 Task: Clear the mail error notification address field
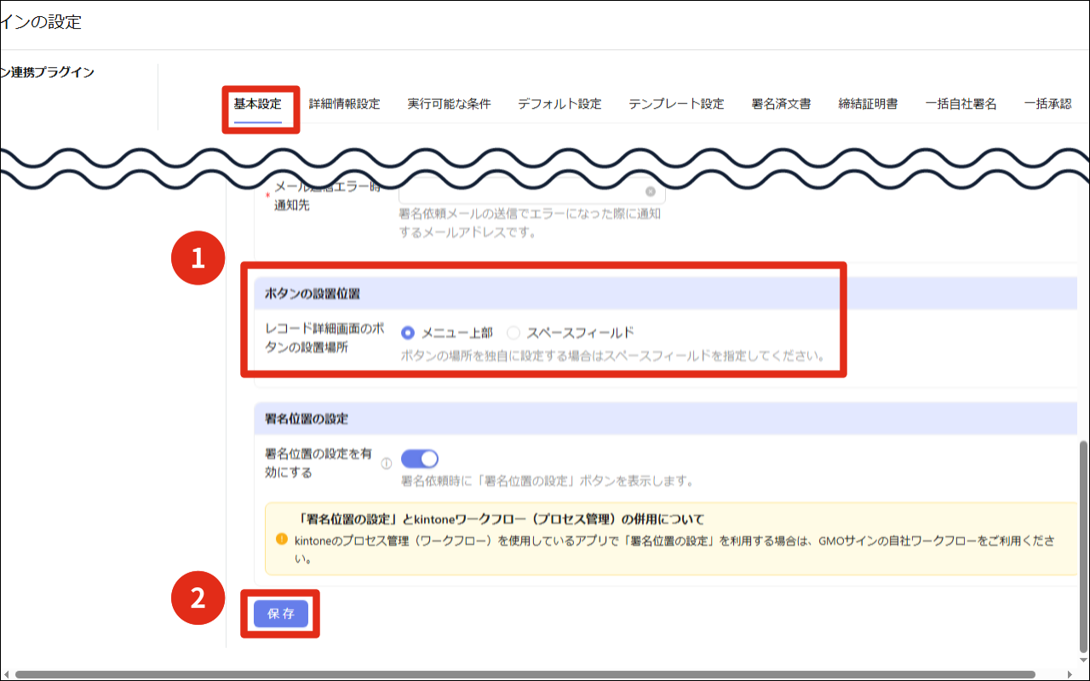(651, 192)
